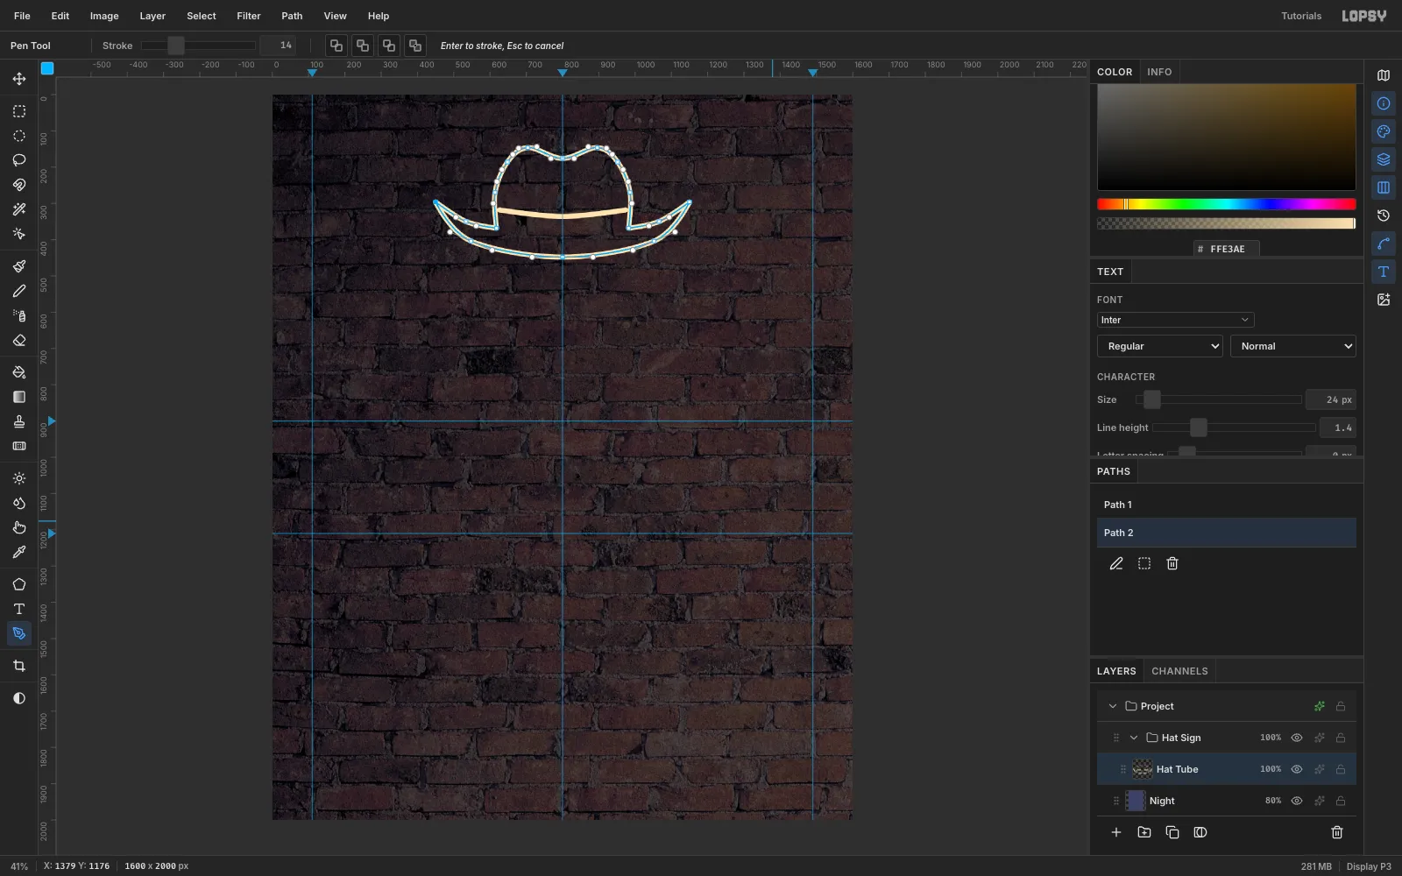Select the Shape polygon tool
The width and height of the screenshot is (1402, 876).
[19, 584]
